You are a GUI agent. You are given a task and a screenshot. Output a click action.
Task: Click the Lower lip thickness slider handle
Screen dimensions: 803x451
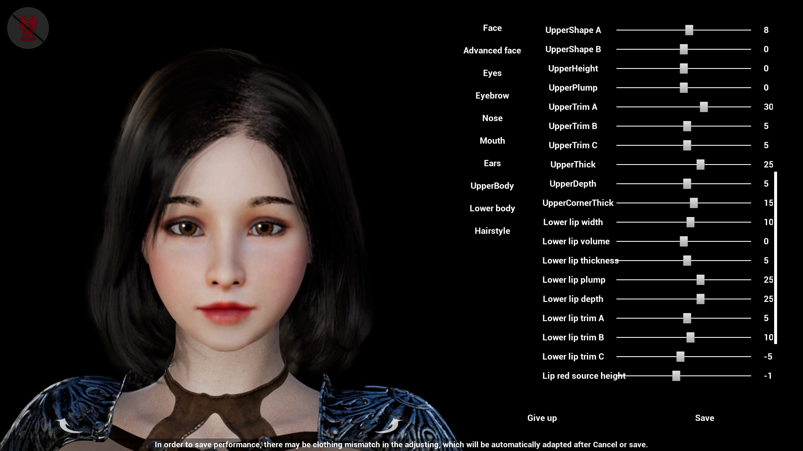[687, 261]
